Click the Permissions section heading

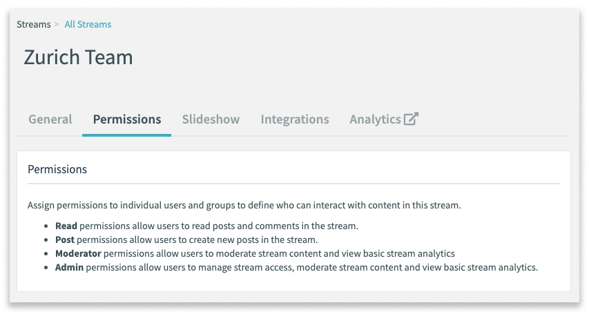click(57, 169)
